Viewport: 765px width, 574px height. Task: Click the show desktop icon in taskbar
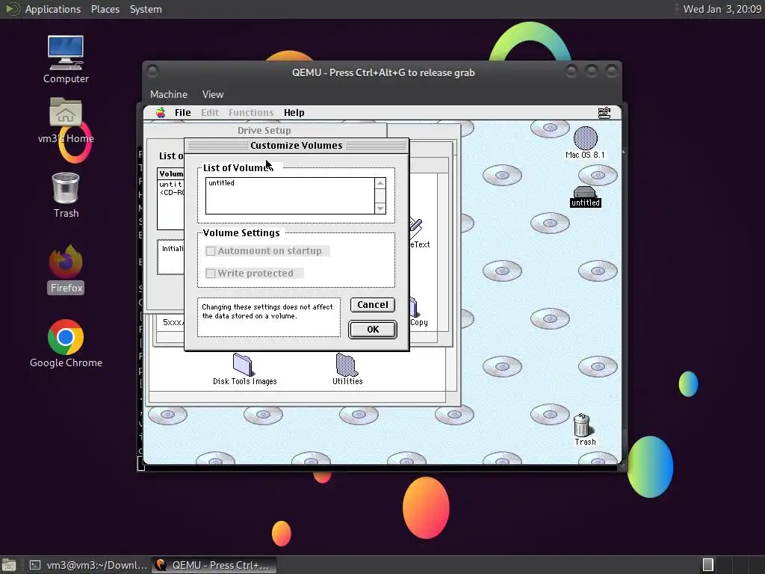pos(9,565)
